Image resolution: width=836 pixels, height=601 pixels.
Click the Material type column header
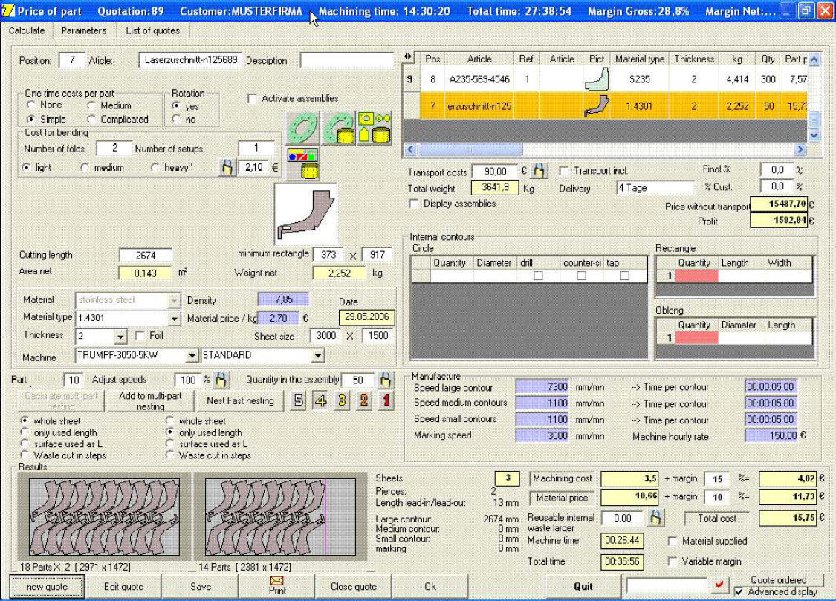click(639, 59)
